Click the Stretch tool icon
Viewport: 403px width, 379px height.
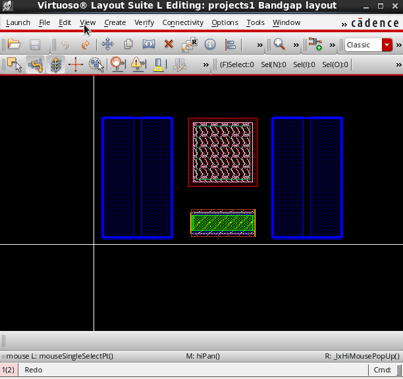click(x=149, y=45)
